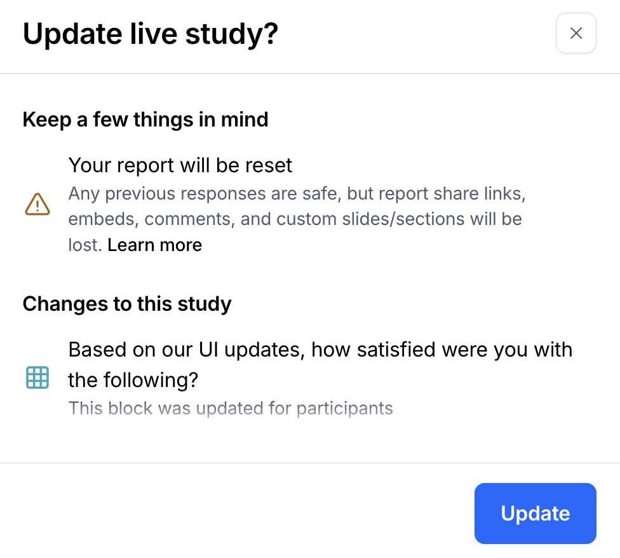Click the "Your report will be reset" warning title
The width and height of the screenshot is (620, 558).
(180, 166)
